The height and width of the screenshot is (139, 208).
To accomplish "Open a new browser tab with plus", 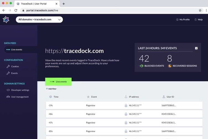I will click(64, 4).
